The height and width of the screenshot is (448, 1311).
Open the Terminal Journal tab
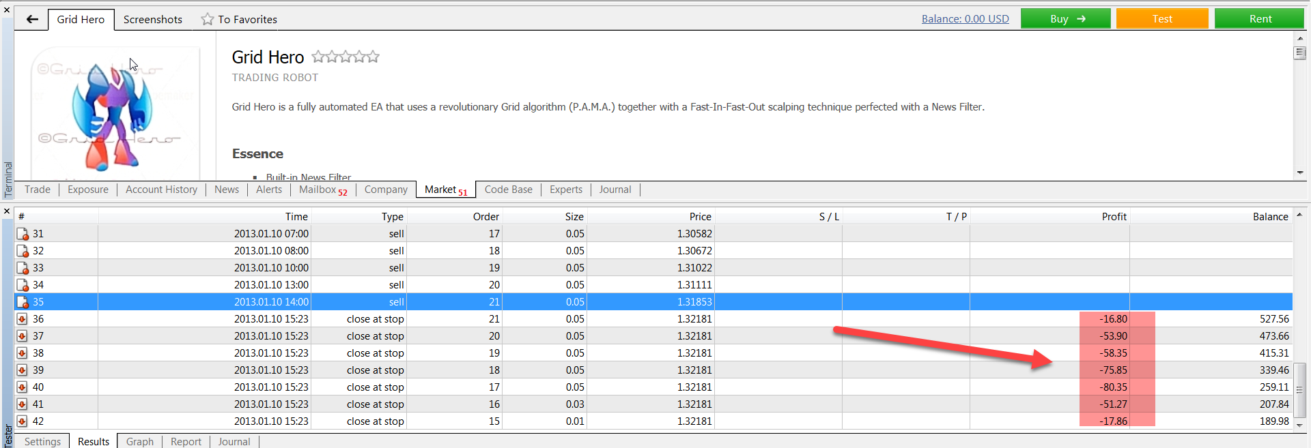click(x=615, y=190)
